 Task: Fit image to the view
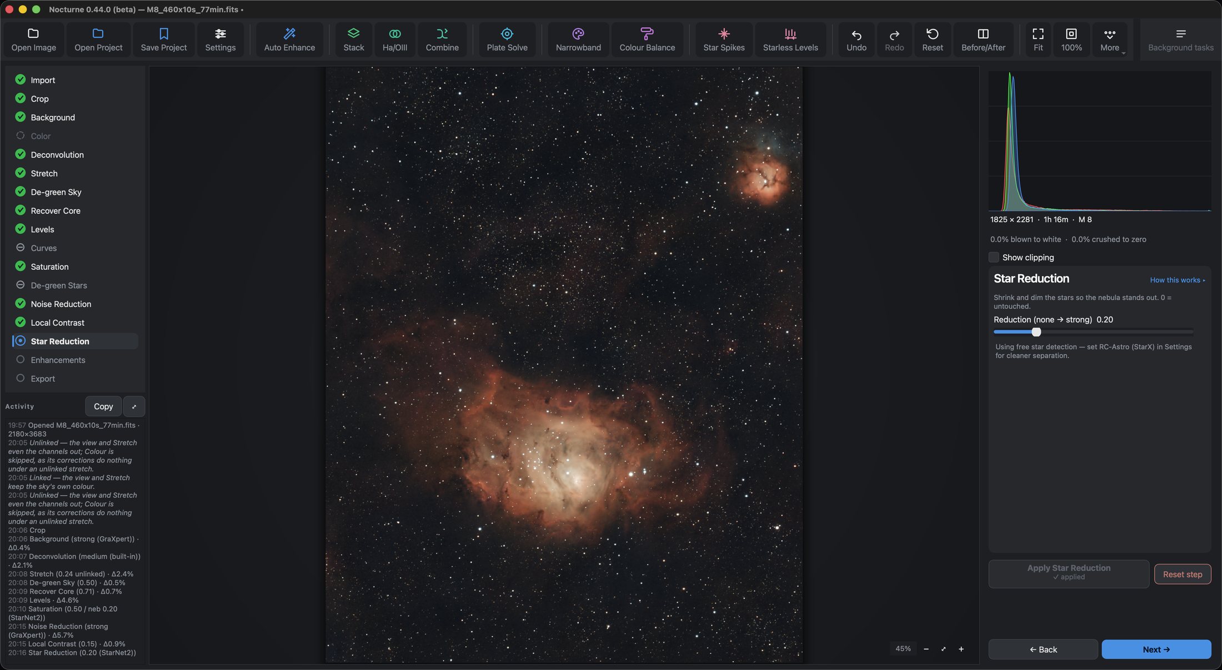pyautogui.click(x=1038, y=39)
